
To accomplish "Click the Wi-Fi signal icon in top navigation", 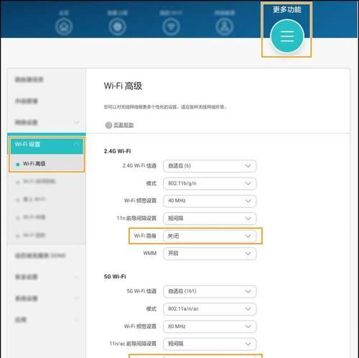I will point(171,27).
